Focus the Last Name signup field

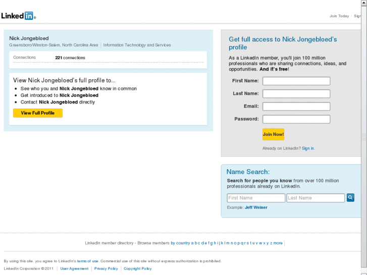(296, 94)
